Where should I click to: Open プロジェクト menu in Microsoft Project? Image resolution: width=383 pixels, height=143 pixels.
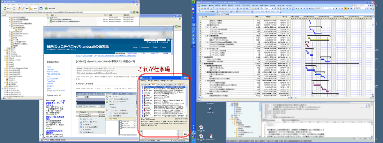click(x=246, y=5)
